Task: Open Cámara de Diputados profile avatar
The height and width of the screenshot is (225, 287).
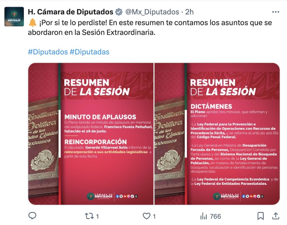Action: coord(14,17)
